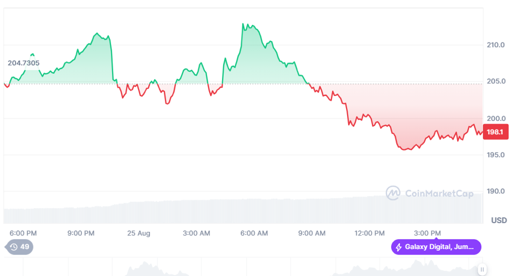Click the 195.0 price axis label
This screenshot has height=276, width=525.
(x=495, y=155)
